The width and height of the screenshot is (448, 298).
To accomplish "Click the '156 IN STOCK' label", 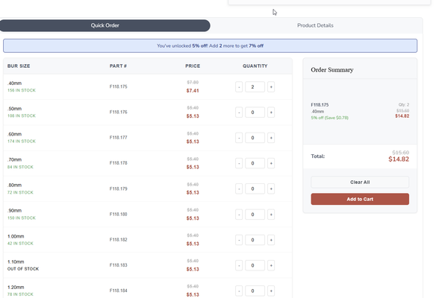I will (22, 90).
